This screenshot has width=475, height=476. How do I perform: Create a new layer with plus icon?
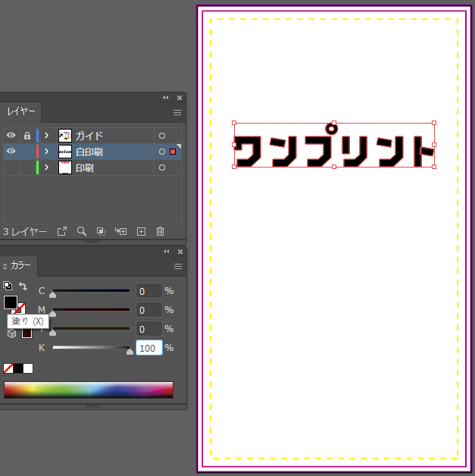coord(140,231)
